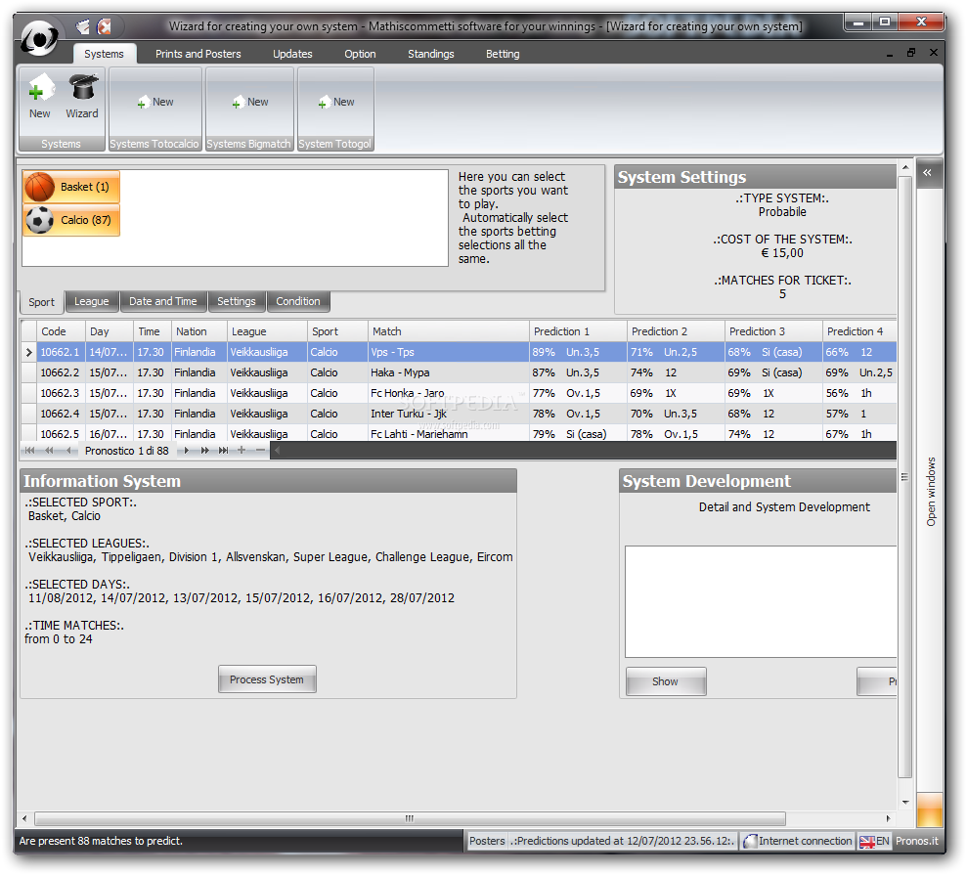The width and height of the screenshot is (967, 875).
Task: Create New Systems Bigmatch
Action: (249, 102)
